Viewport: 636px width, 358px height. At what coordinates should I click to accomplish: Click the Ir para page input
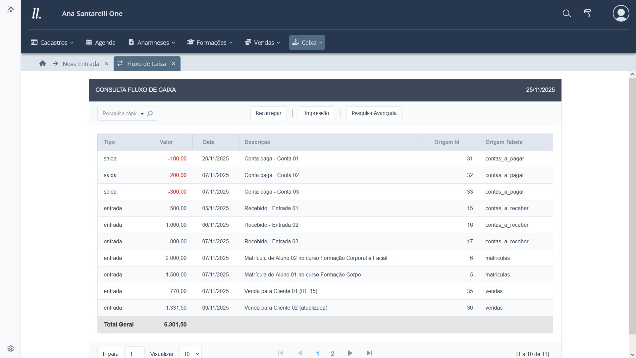135,354
